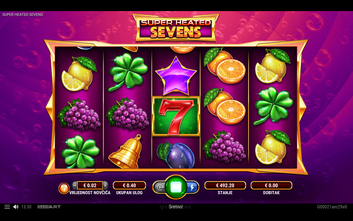The width and height of the screenshot is (353, 221).
Task: Increase coin value with plus button
Action: (x=105, y=185)
